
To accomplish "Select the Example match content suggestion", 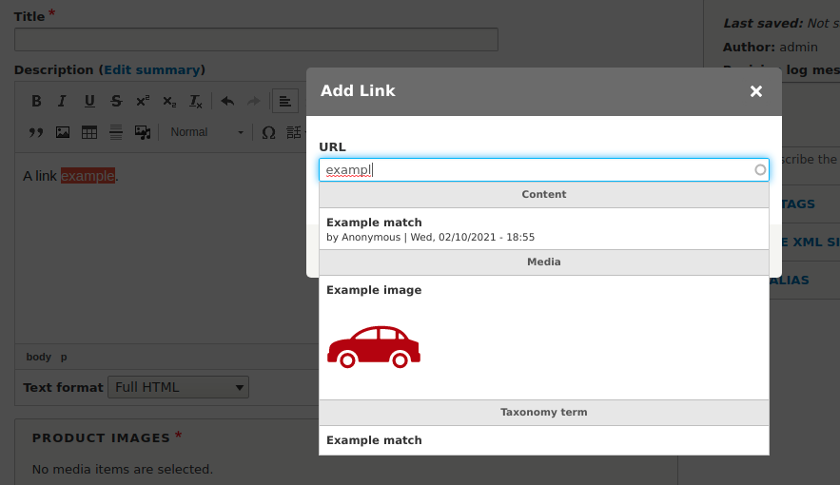I will point(544,229).
